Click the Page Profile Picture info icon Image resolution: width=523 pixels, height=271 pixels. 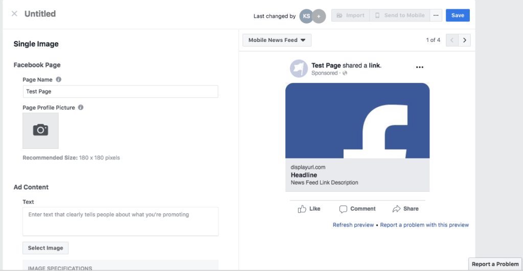81,107
